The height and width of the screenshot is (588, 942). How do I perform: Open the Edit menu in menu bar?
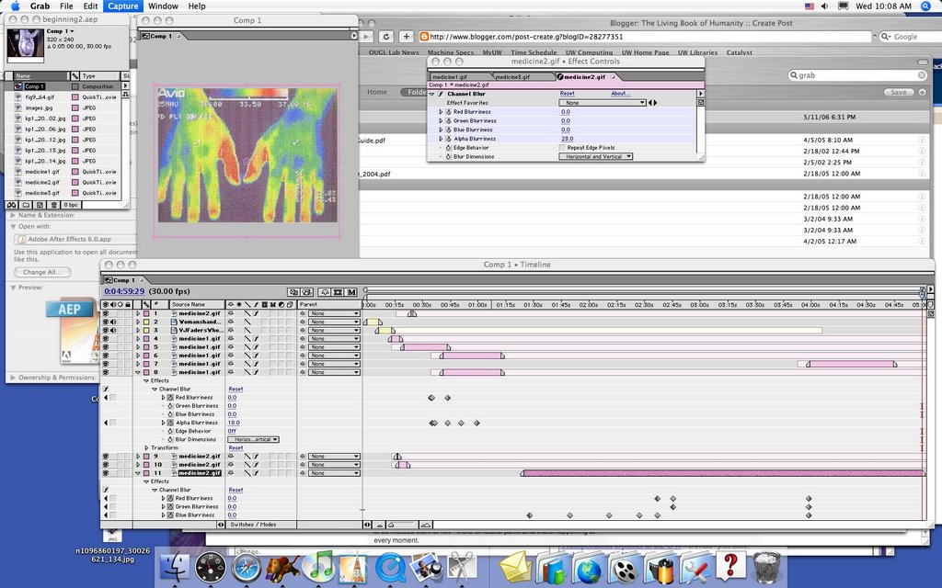(90, 6)
